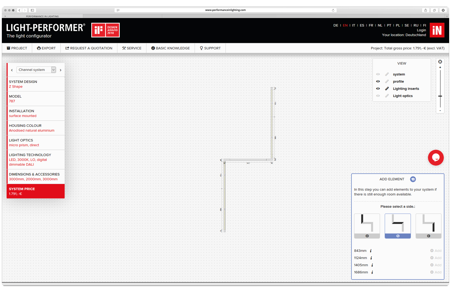Viewport: 451px width, 300px height.
Task: Toggle visibility eye for system view
Action: (x=378, y=74)
